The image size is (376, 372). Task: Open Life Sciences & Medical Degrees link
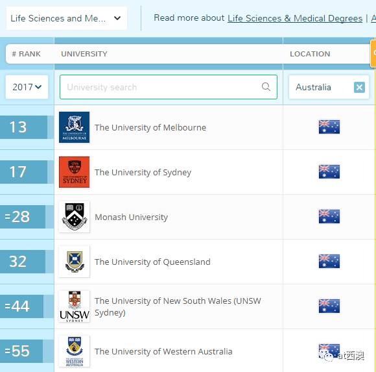click(295, 18)
